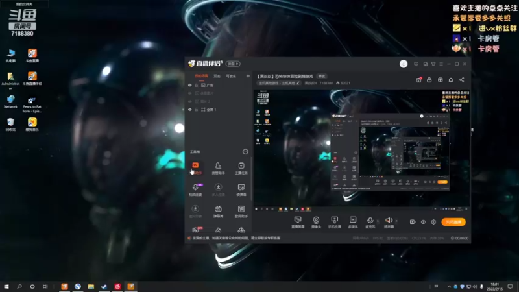The width and height of the screenshot is (519, 292).
Task: Open File Explorer from the taskbar
Action: pyautogui.click(x=91, y=286)
